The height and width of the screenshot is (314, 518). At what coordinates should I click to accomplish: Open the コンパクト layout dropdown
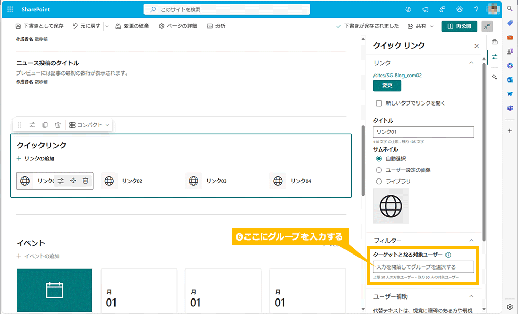pos(89,125)
